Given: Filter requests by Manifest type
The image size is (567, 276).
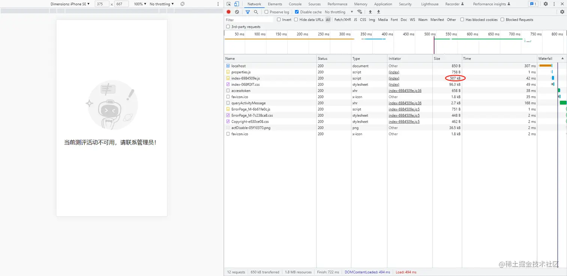Looking at the screenshot, I should [437, 19].
